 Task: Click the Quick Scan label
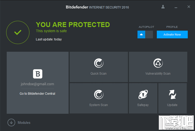click(x=98, y=74)
